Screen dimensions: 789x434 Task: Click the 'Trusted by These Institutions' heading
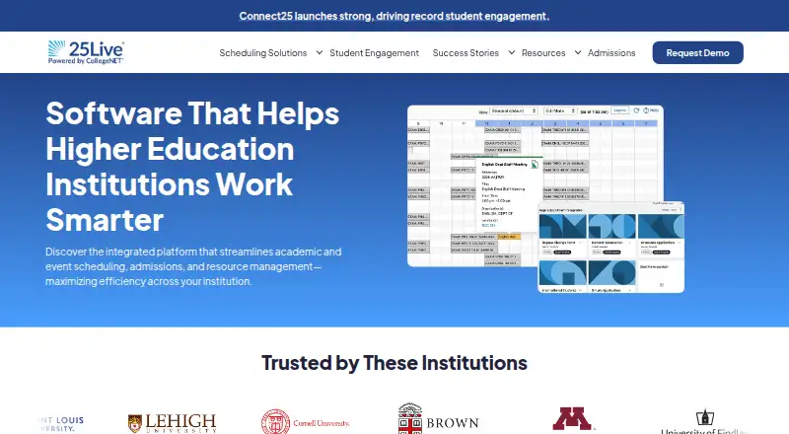[394, 363]
